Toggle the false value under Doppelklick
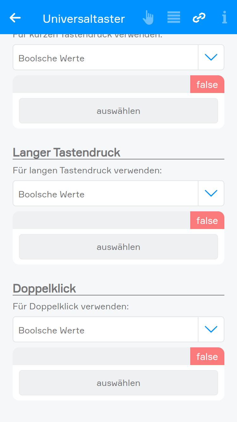237x422 pixels. point(207,357)
